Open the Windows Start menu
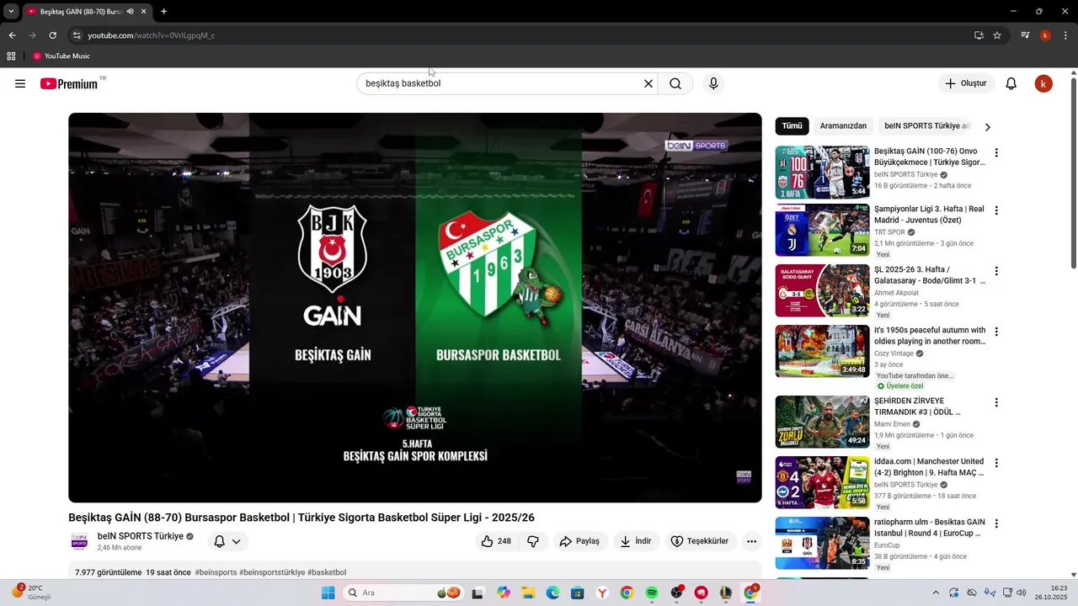 [328, 593]
